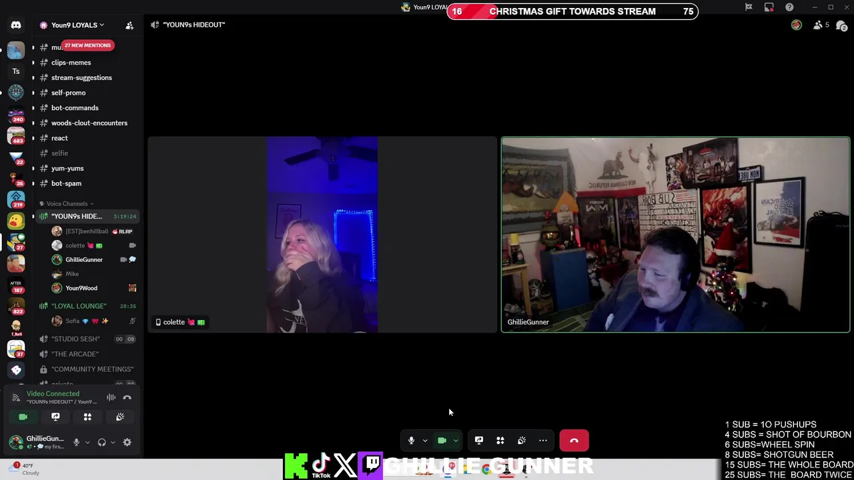Open bot-spam channel

66,183
